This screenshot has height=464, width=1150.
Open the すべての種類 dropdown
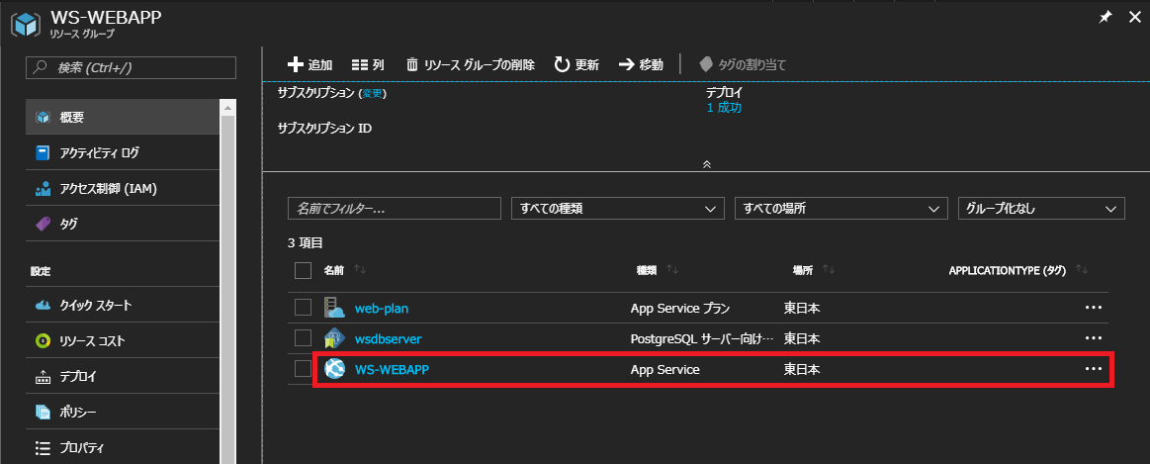point(618,209)
